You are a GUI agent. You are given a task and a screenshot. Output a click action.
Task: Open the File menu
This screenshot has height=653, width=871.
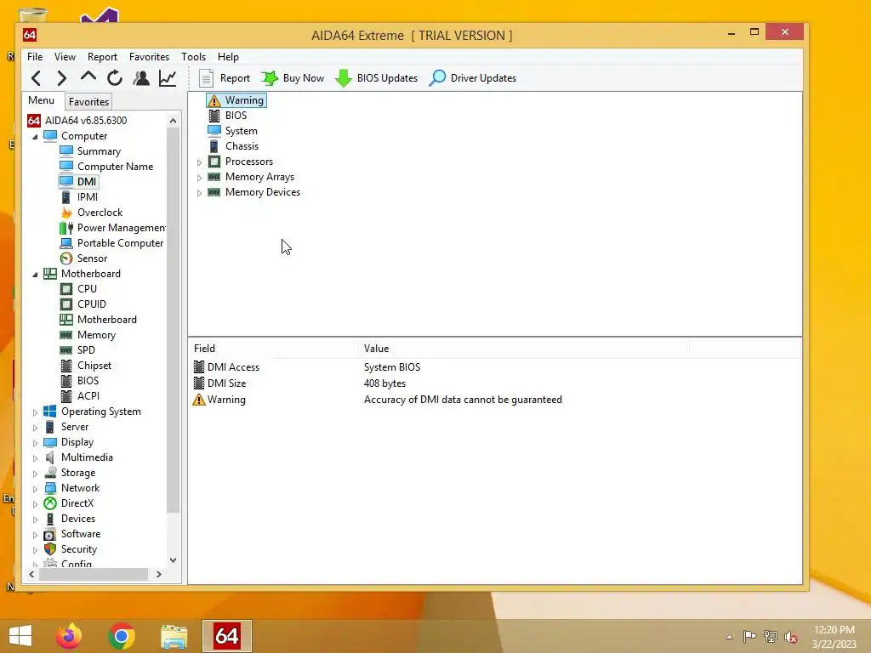tap(35, 57)
